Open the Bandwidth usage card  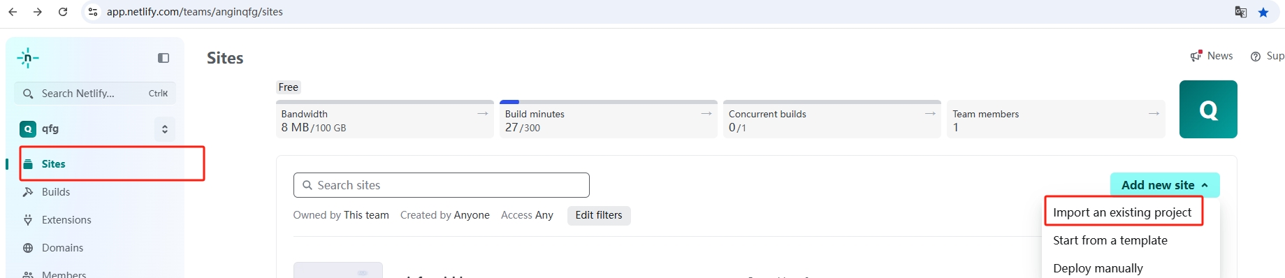[x=385, y=119]
